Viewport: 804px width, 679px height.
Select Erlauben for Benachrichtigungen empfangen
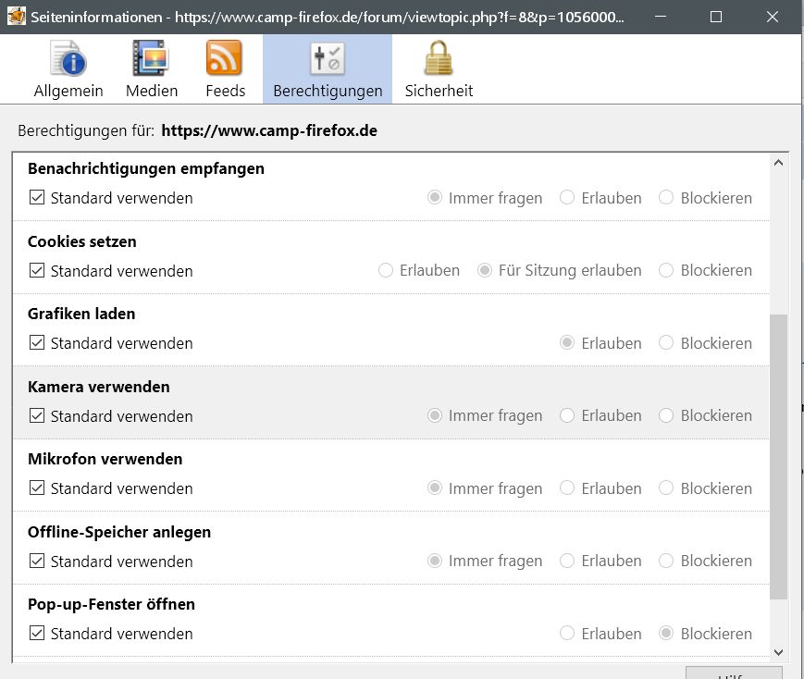click(567, 197)
